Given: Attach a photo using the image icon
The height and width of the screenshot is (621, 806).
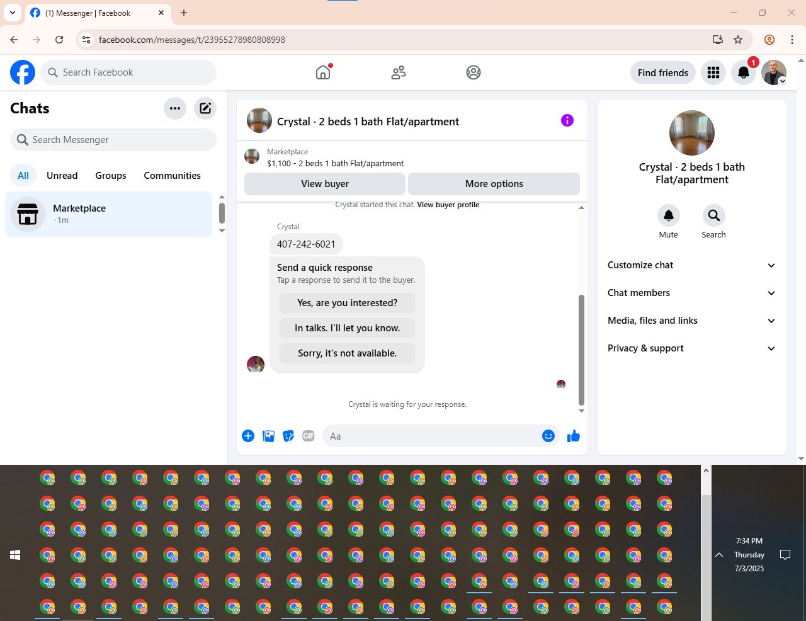Looking at the screenshot, I should [268, 436].
